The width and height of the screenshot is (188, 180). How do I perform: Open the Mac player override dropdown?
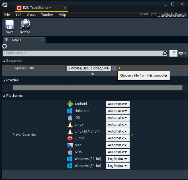117,145
